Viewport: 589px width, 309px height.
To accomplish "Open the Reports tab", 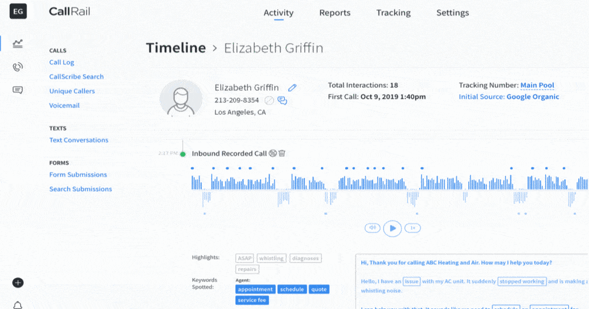I will pyautogui.click(x=335, y=13).
